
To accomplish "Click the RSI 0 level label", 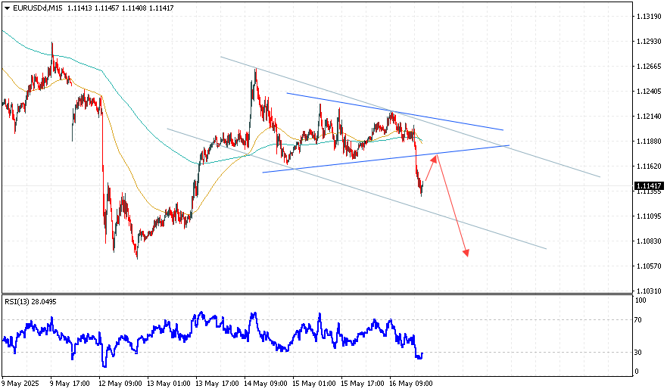I will click(x=637, y=372).
